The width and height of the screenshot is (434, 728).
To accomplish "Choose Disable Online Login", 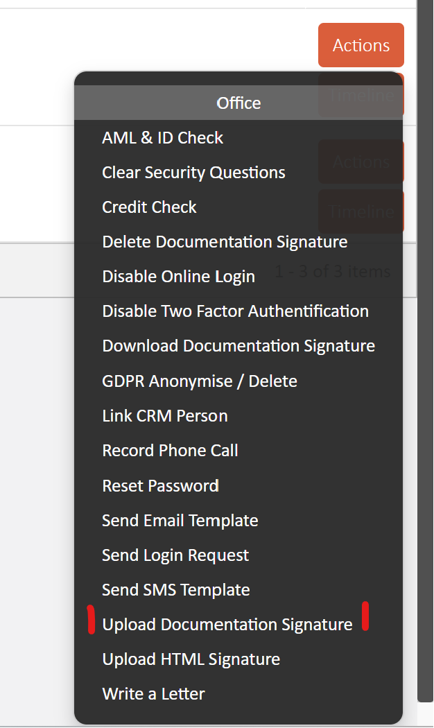I will (178, 277).
